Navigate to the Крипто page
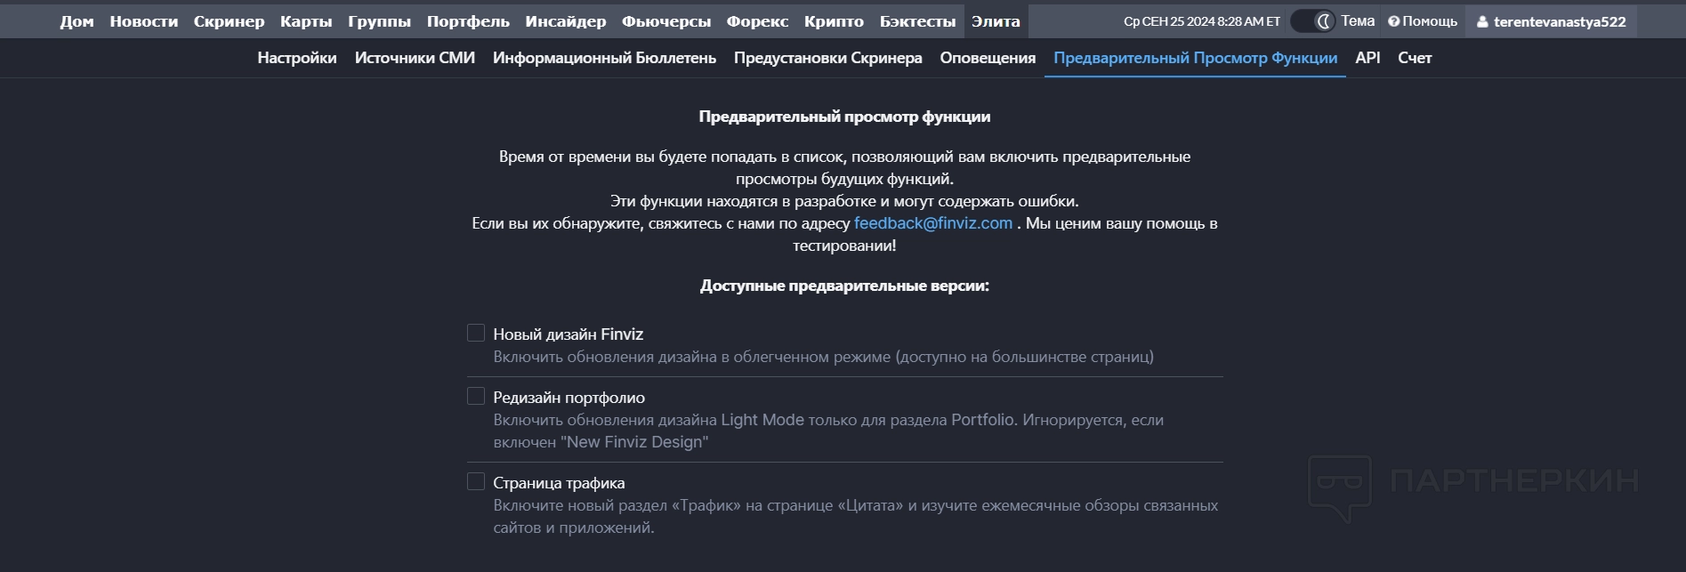 [x=834, y=21]
